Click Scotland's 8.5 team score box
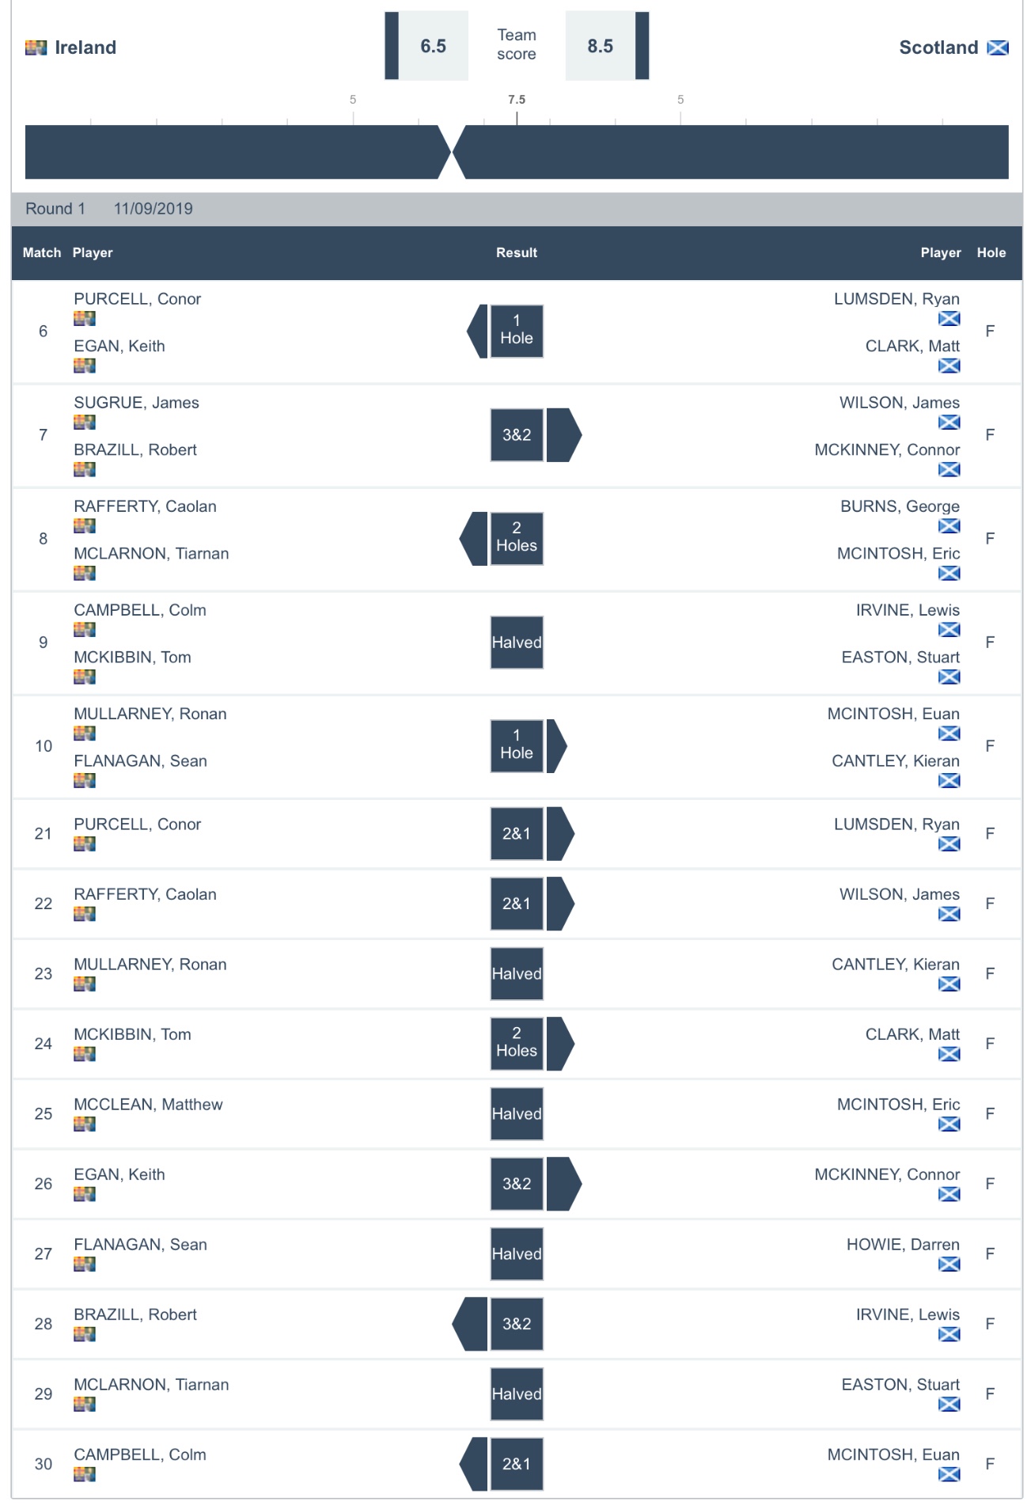1027x1505 pixels. click(x=600, y=47)
